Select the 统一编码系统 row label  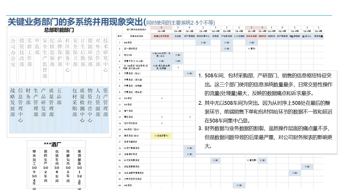pos(131,49)
